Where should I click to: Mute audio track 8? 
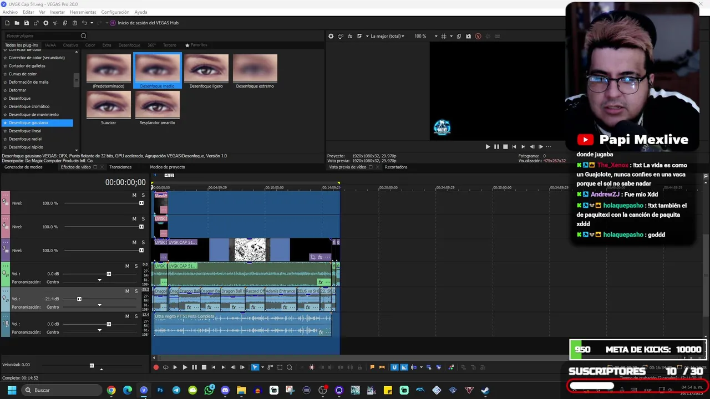point(127,266)
